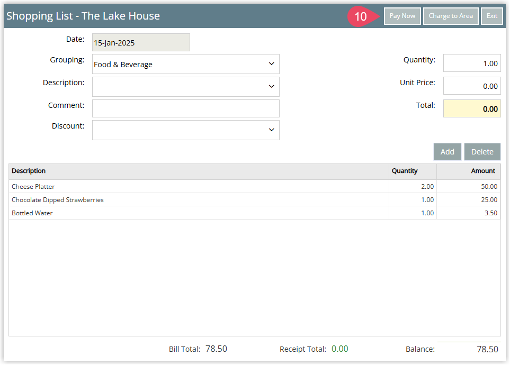This screenshot has height=365, width=510.
Task: Click the Bottled Water quantity 1.00
Action: (427, 213)
